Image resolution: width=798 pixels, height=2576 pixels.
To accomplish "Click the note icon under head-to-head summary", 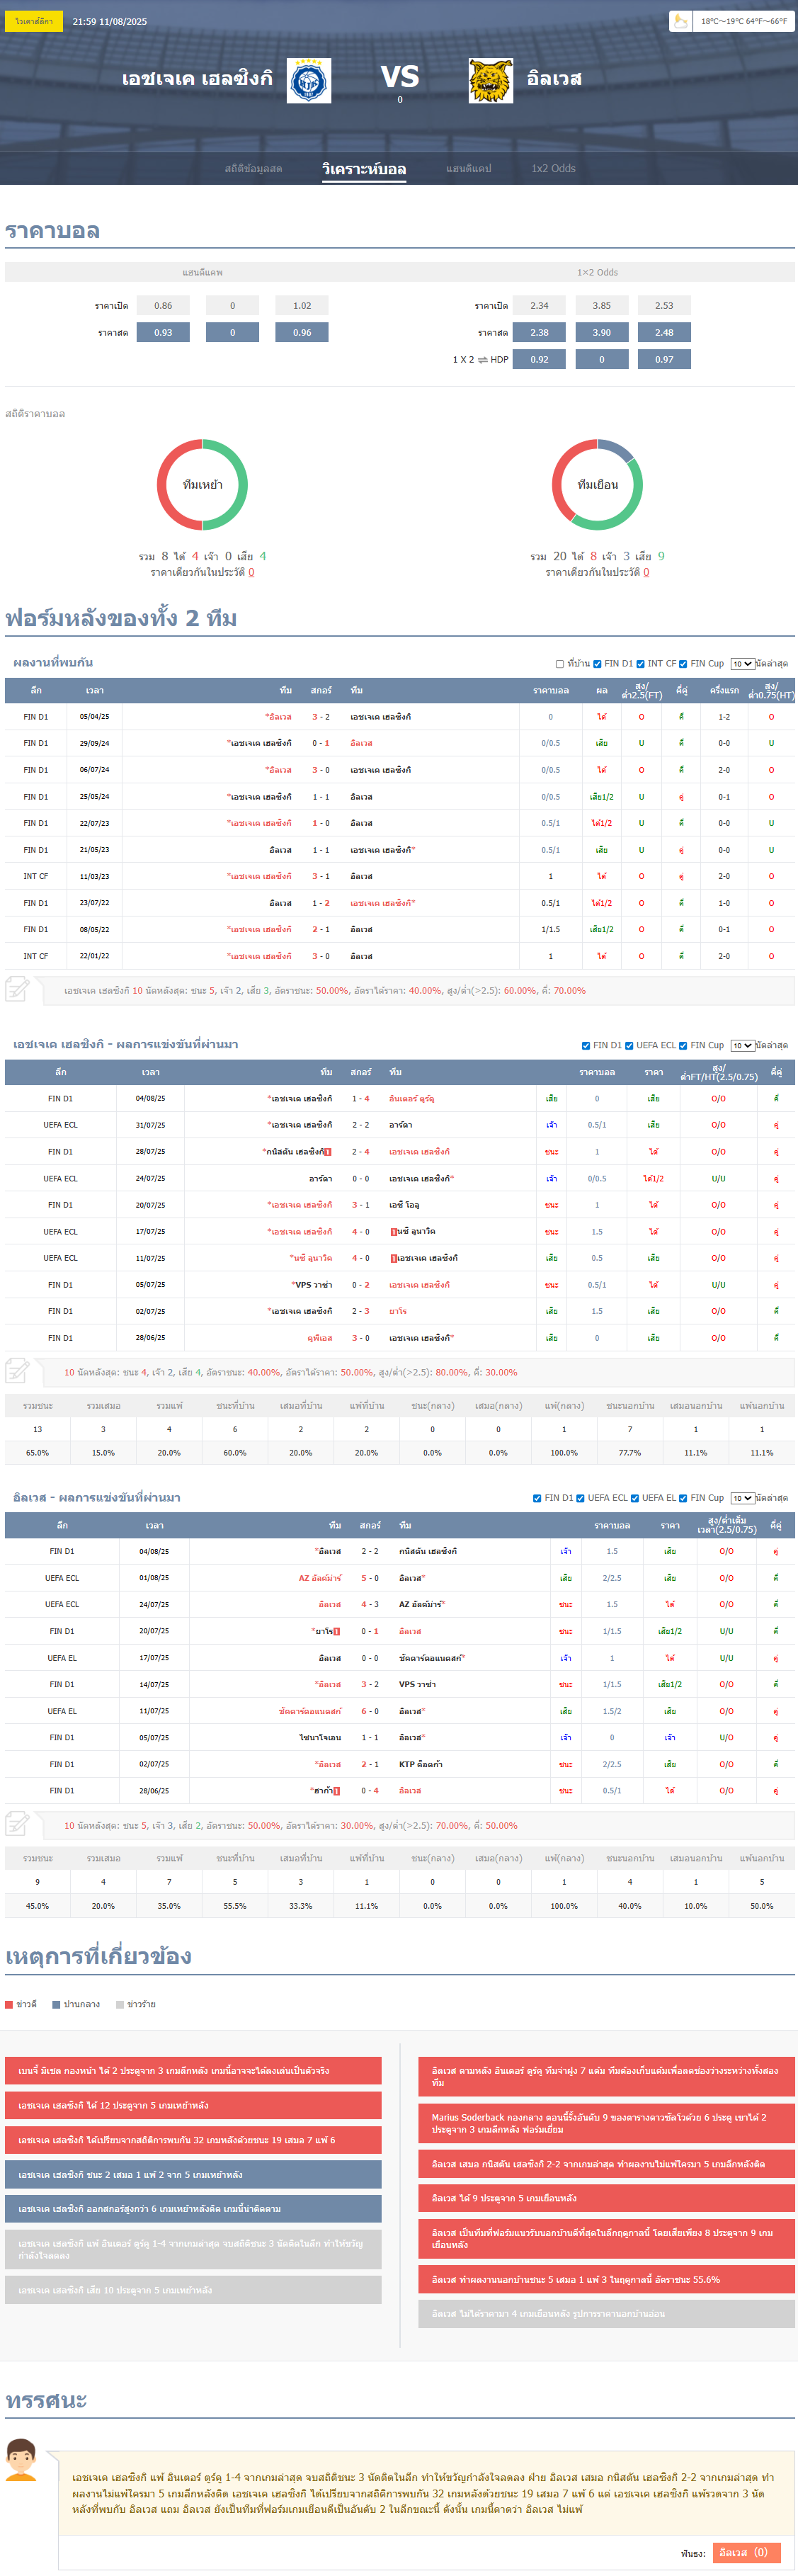I will [x=17, y=990].
